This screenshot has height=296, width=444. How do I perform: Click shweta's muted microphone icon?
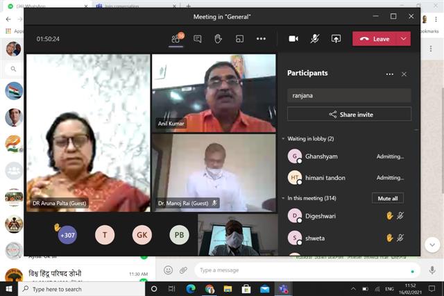click(x=400, y=238)
